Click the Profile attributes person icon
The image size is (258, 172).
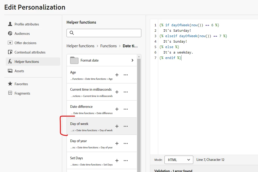pos(10,24)
